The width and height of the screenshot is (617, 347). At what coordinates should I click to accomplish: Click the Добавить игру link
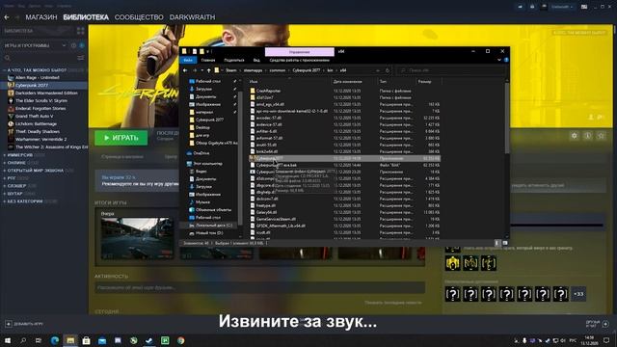click(x=28, y=324)
